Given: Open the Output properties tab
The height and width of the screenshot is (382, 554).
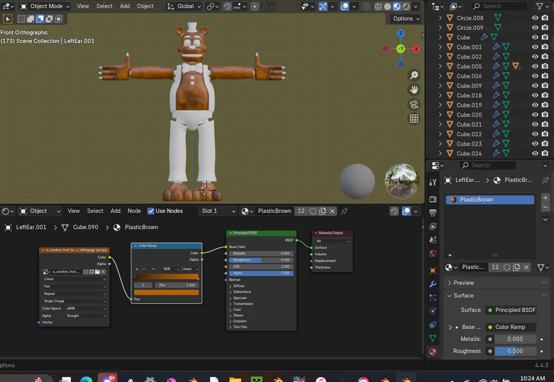Looking at the screenshot, I should point(433,213).
